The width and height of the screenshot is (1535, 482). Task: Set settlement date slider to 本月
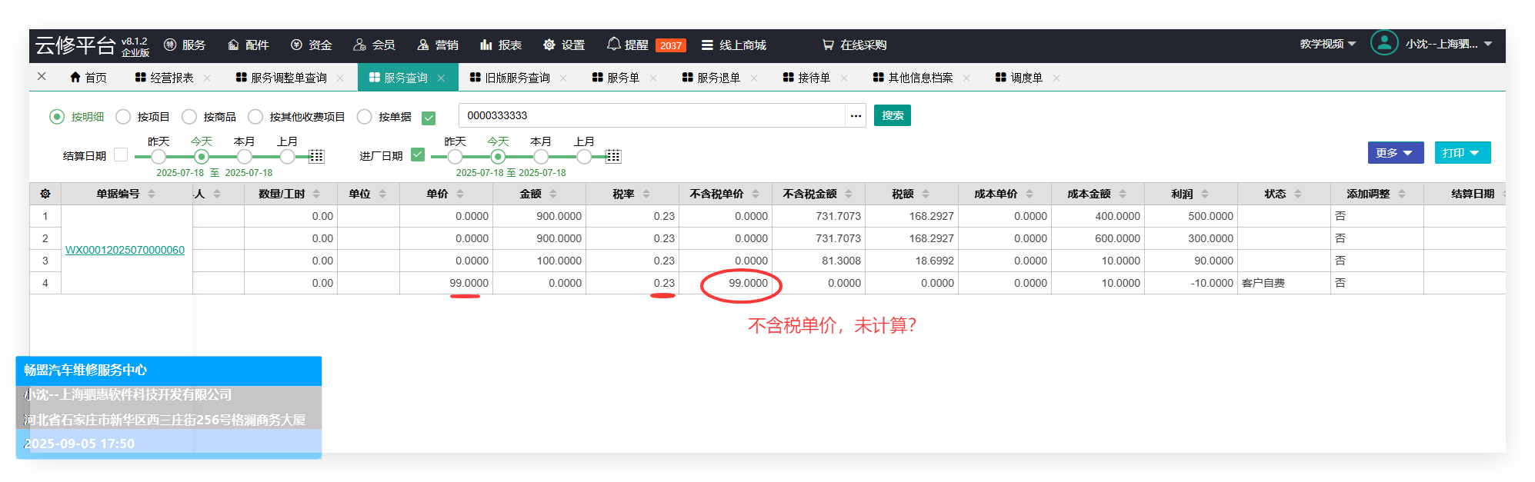[x=244, y=157]
